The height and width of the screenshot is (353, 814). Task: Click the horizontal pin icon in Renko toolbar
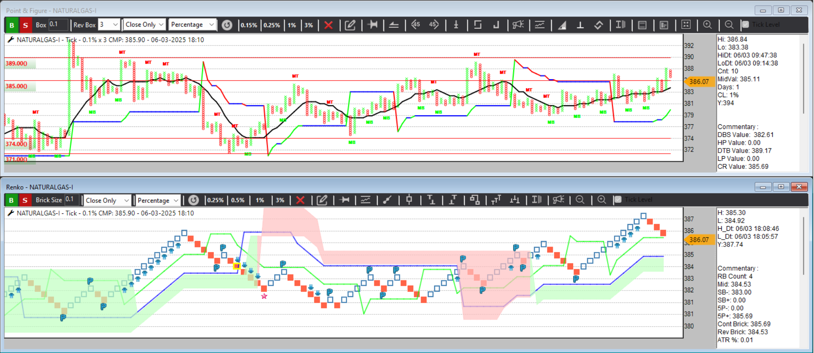[345, 200]
